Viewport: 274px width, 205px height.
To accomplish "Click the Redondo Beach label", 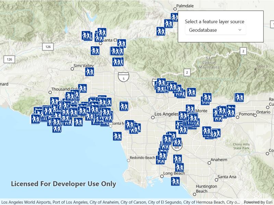I will click(x=142, y=158).
